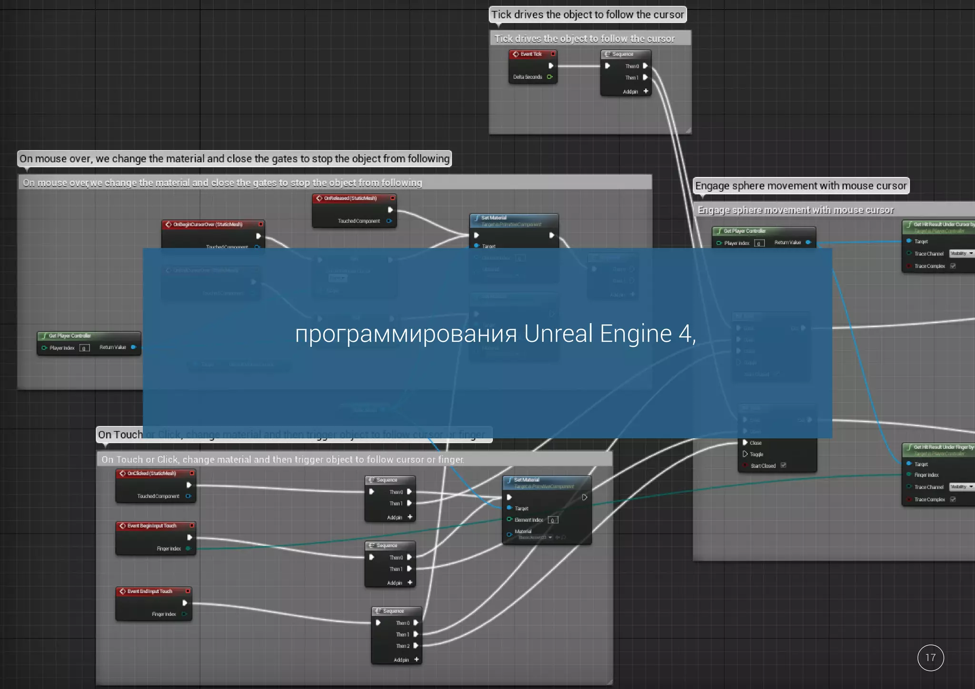Image resolution: width=975 pixels, height=689 pixels.
Task: Toggle Trace Complex on Get Hit Result Under Finger
Action: tap(953, 499)
